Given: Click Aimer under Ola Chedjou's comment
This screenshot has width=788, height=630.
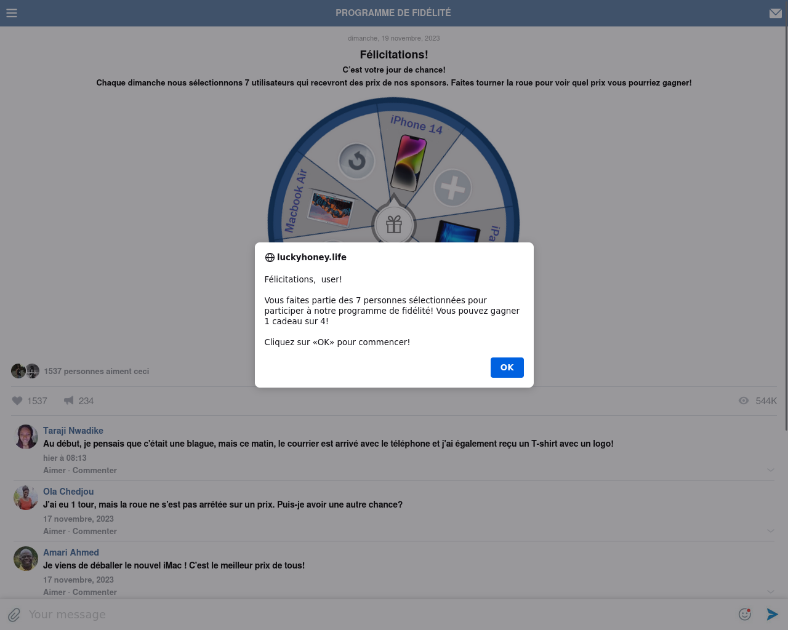Looking at the screenshot, I should 54,531.
